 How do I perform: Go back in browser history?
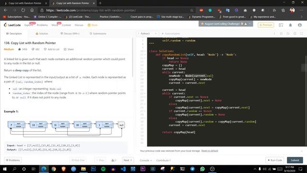5,10
